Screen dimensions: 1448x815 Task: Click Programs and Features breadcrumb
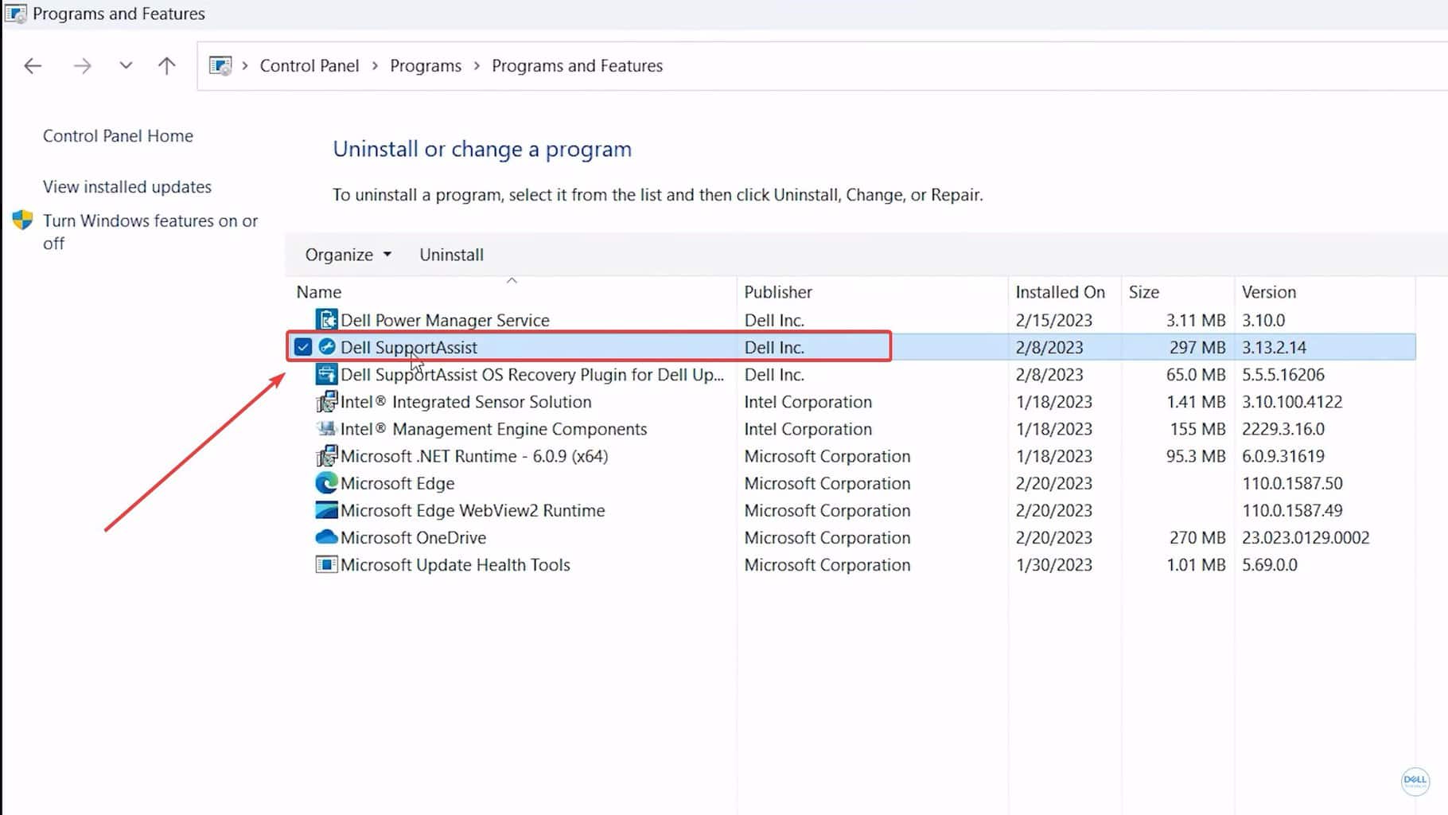(x=577, y=66)
